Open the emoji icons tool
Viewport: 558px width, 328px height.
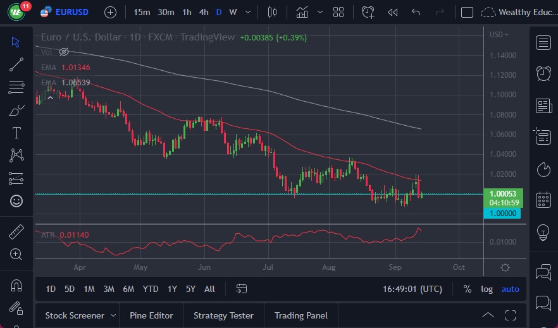[16, 201]
